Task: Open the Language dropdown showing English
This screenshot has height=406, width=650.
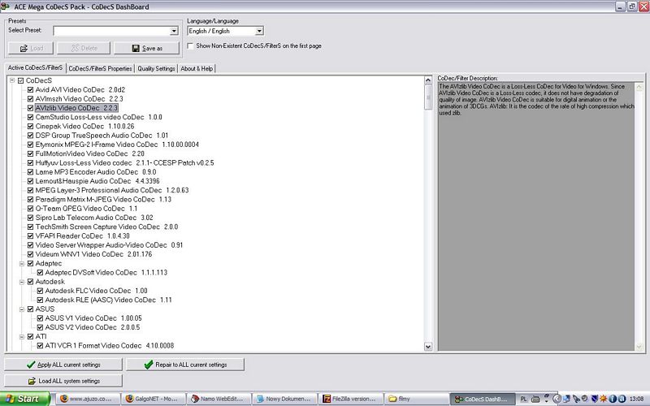Action: click(x=259, y=31)
